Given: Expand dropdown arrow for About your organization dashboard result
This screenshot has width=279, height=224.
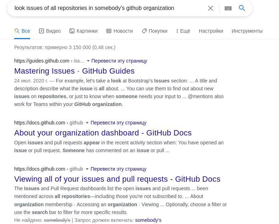Looking at the screenshot, I should pos(87,123).
